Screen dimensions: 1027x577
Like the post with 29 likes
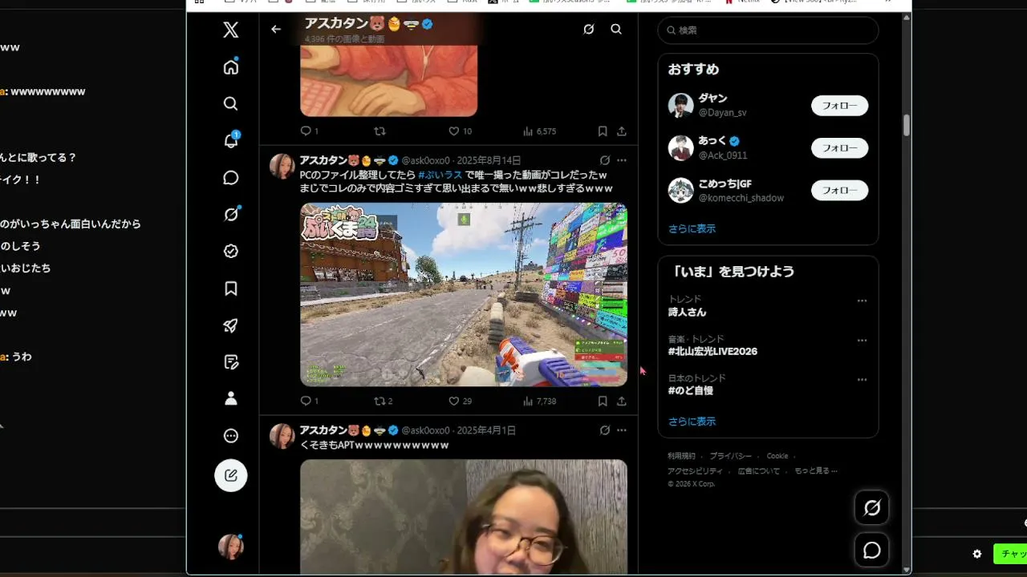[x=460, y=401]
